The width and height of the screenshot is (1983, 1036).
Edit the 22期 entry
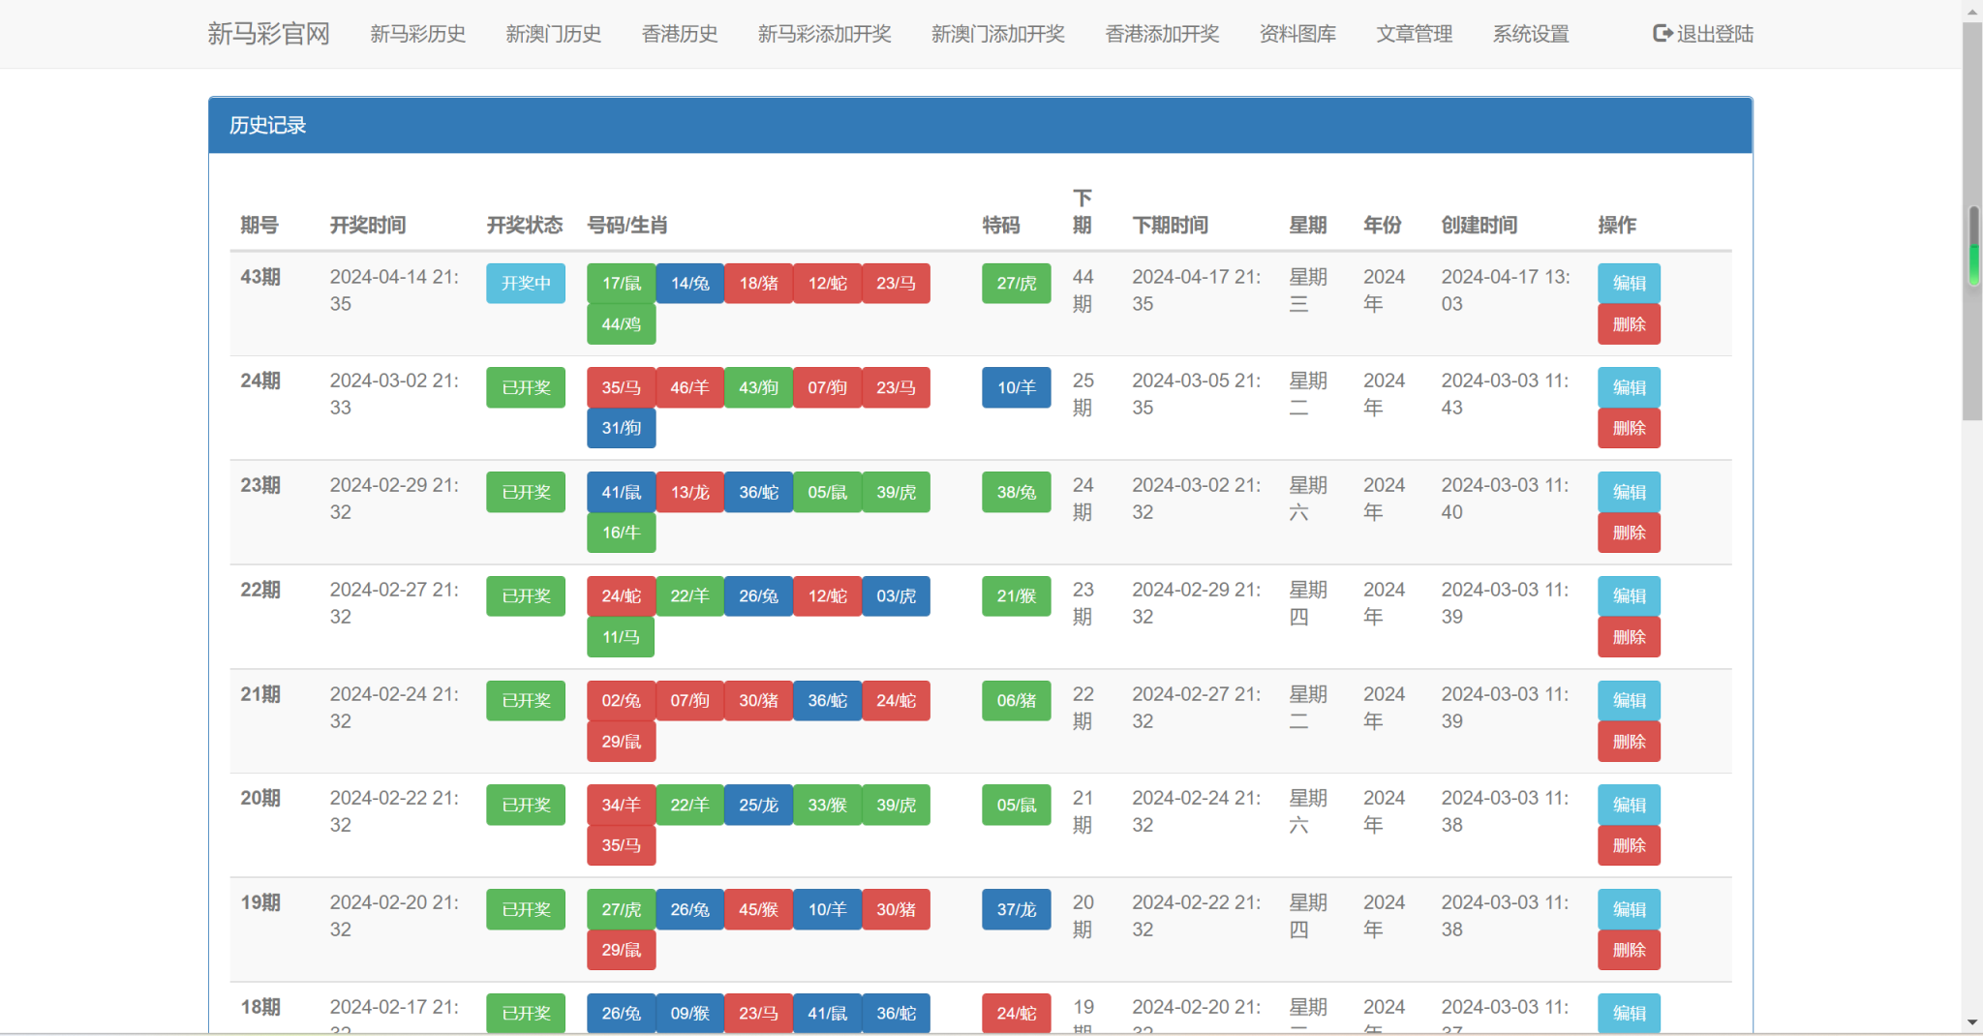coord(1629,596)
